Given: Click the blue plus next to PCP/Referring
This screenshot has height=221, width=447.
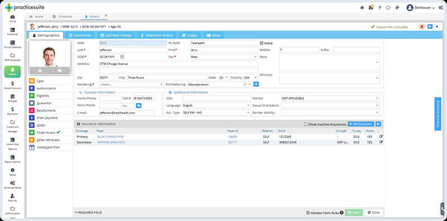Looking at the screenshot, I should 256,84.
